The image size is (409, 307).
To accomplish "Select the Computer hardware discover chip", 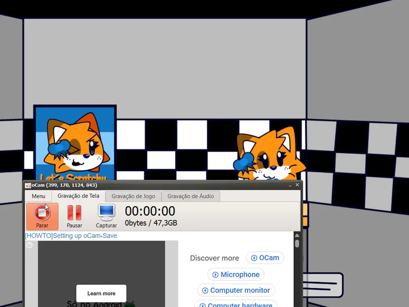I will (x=236, y=304).
